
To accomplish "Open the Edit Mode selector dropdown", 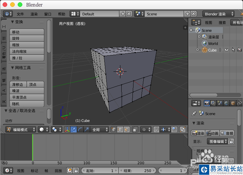I will (21, 129).
